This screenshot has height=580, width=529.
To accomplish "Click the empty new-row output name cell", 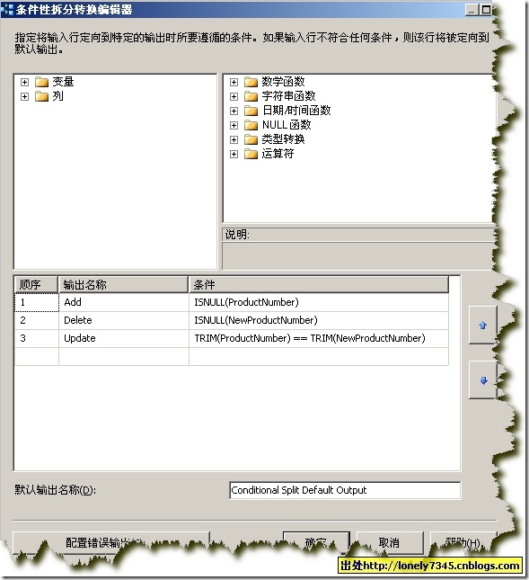I will point(124,357).
